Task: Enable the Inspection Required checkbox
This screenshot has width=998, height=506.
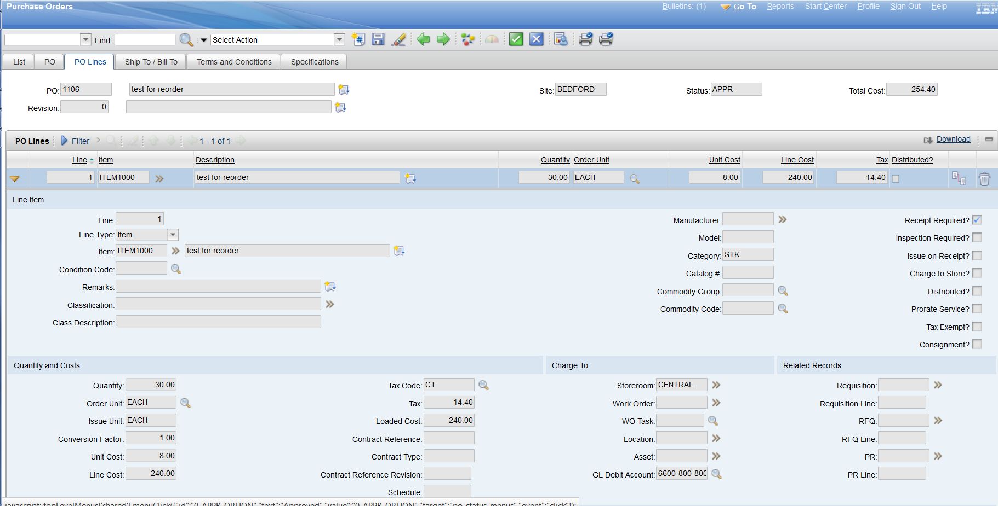Action: 977,237
